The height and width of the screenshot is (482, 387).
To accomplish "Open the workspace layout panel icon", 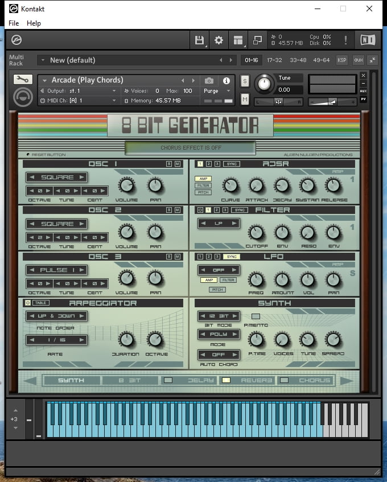I will (238, 40).
